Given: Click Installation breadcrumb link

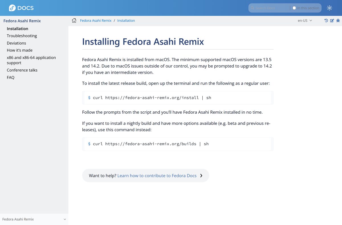Looking at the screenshot, I should [x=126, y=20].
